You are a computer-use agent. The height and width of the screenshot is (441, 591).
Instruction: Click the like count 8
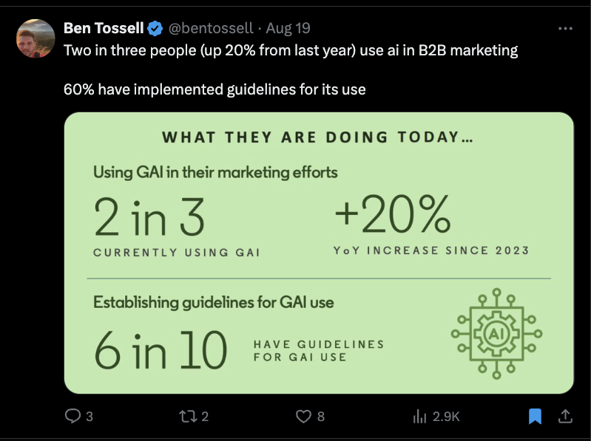click(321, 417)
